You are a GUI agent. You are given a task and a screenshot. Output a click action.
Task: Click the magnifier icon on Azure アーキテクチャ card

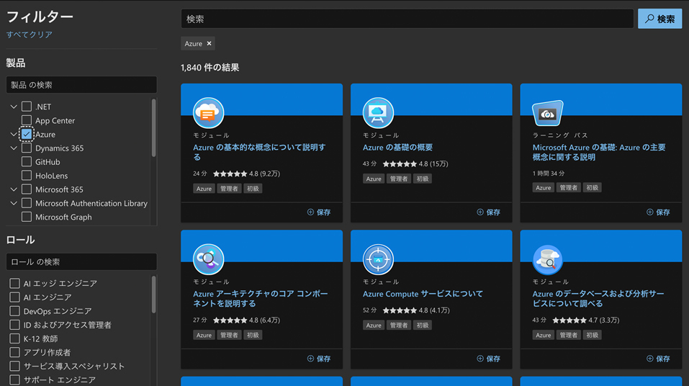tap(208, 259)
